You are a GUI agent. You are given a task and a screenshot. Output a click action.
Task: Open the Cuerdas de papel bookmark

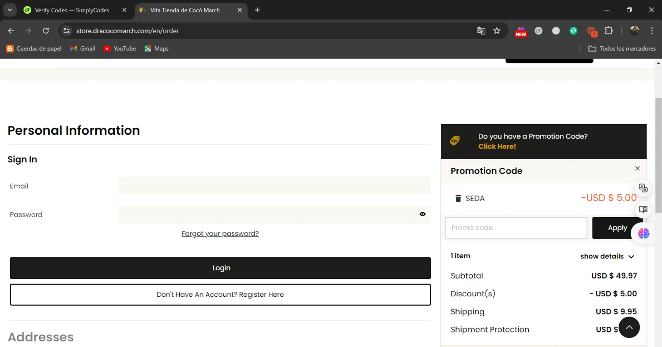coord(34,48)
